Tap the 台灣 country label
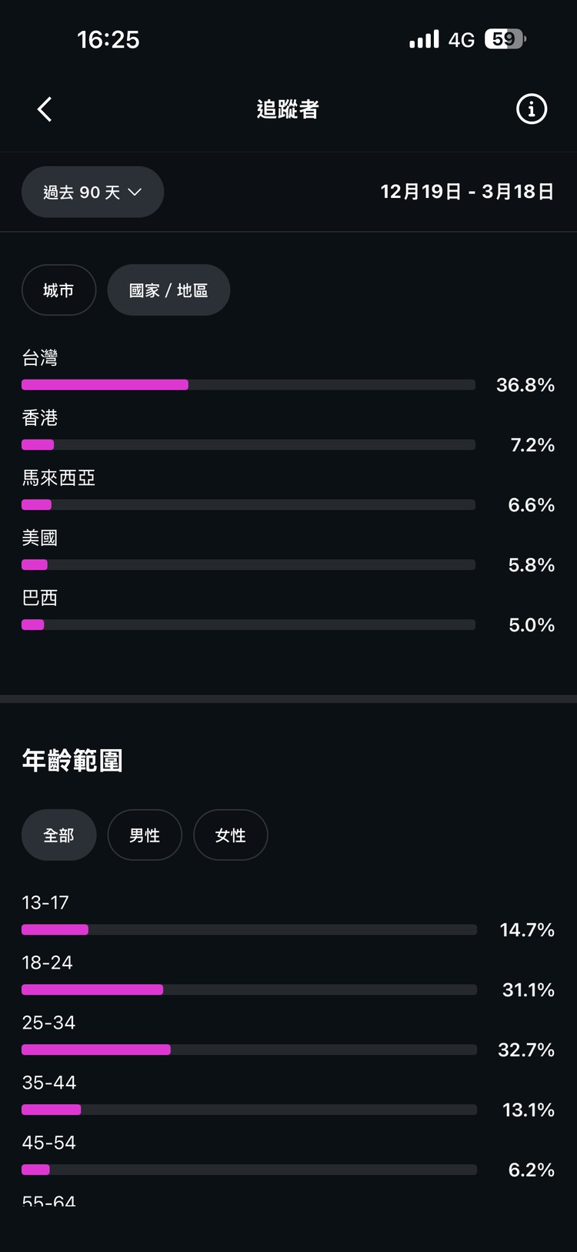 [x=40, y=357]
